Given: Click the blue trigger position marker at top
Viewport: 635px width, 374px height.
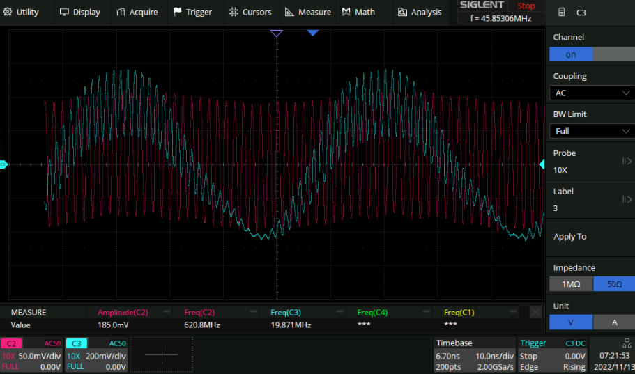Looking at the screenshot, I should [312, 32].
